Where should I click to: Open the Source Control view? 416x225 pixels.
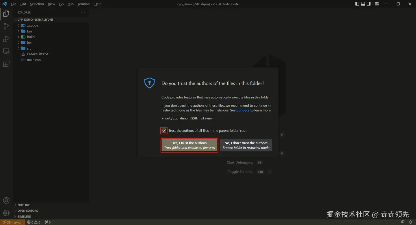coord(6,26)
